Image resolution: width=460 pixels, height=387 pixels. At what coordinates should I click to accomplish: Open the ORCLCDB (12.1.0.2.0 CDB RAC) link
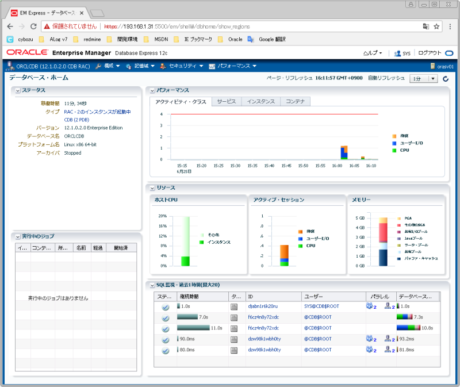(53, 66)
